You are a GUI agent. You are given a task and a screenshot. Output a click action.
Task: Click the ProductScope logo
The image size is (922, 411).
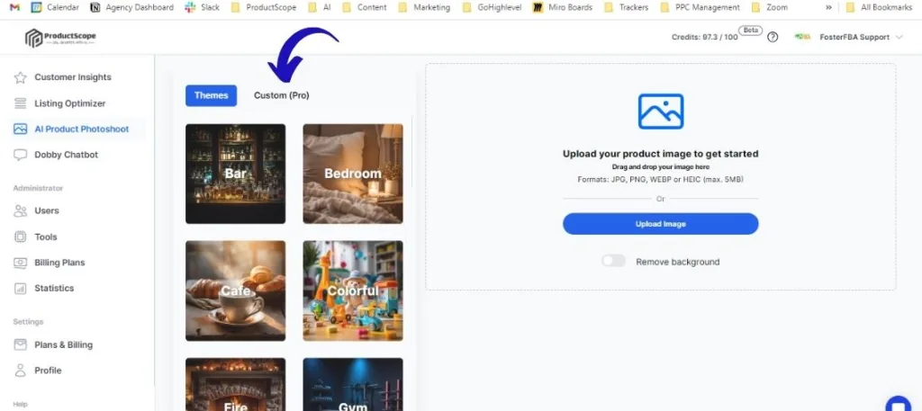60,38
